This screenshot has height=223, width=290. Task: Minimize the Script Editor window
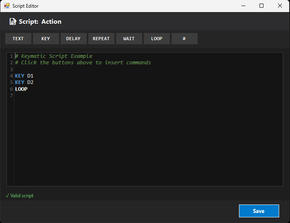(x=243, y=6)
